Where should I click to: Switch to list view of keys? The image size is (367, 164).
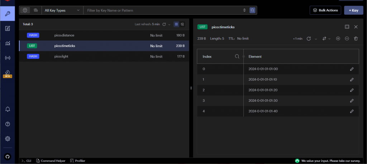tap(176, 24)
